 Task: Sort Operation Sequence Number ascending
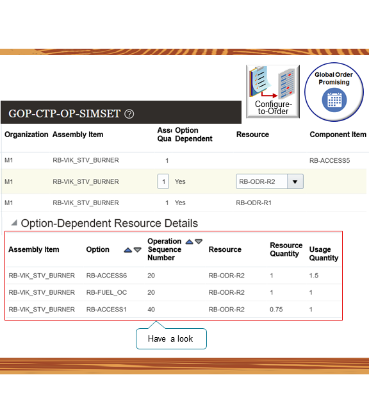click(189, 242)
